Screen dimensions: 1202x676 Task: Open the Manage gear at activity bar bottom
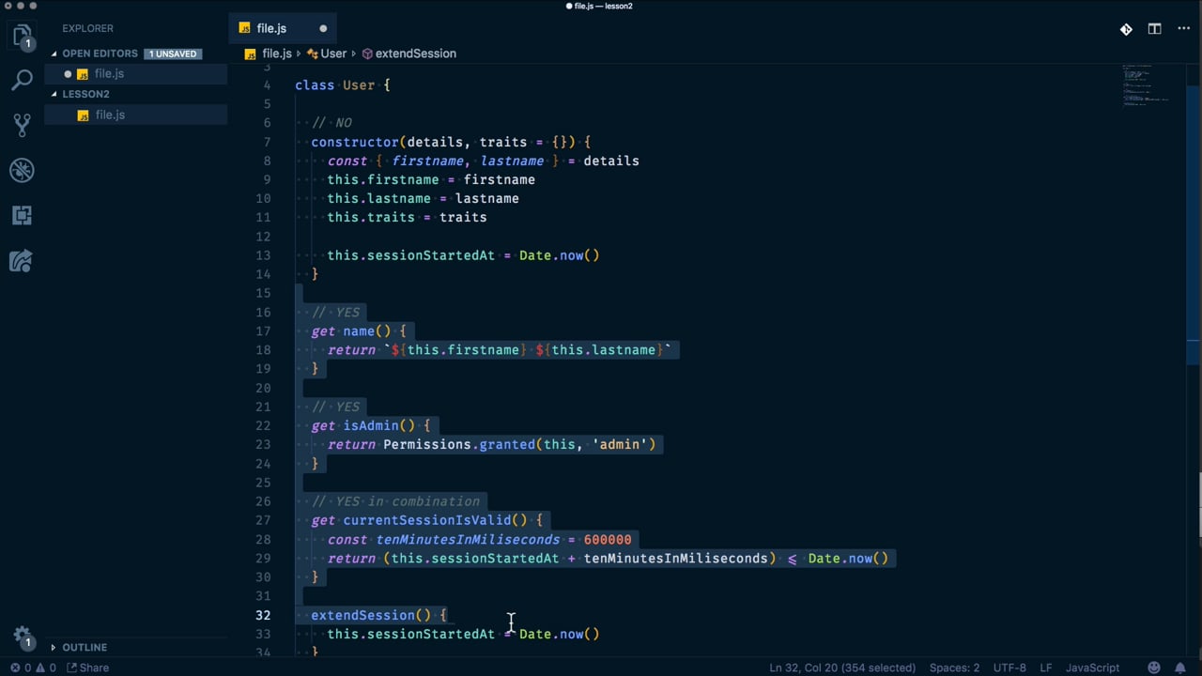click(22, 636)
